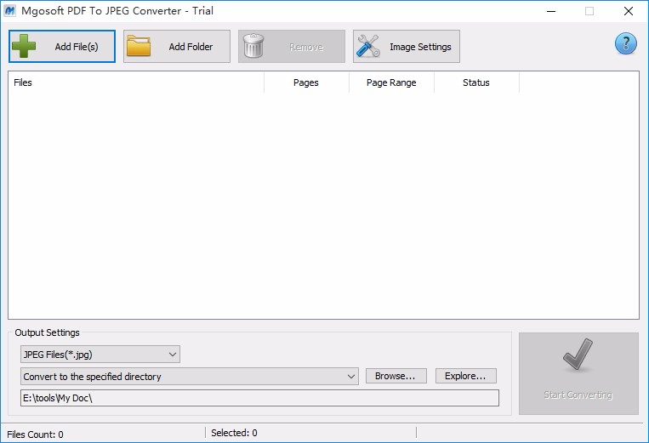Image resolution: width=649 pixels, height=443 pixels.
Task: Click the Selected: 0 status text
Action: (234, 433)
